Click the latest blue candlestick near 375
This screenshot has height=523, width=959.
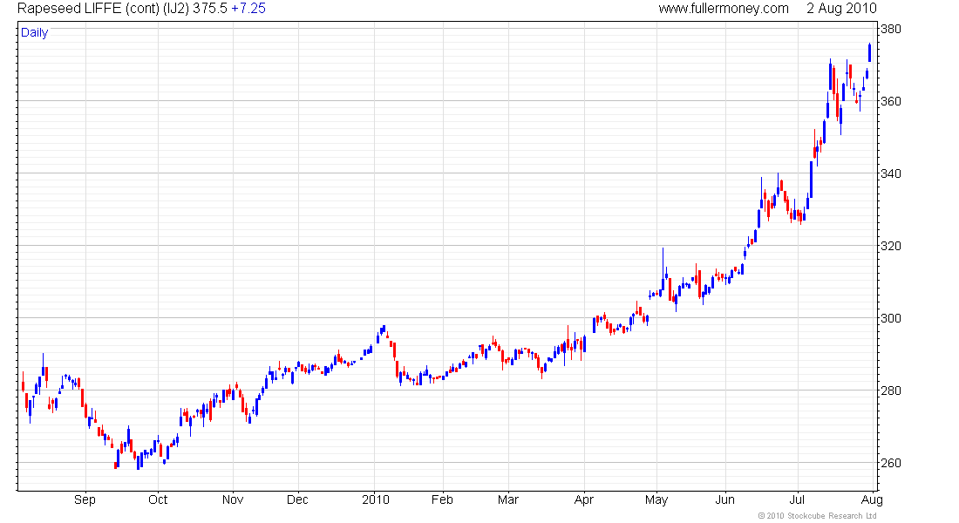tap(870, 52)
